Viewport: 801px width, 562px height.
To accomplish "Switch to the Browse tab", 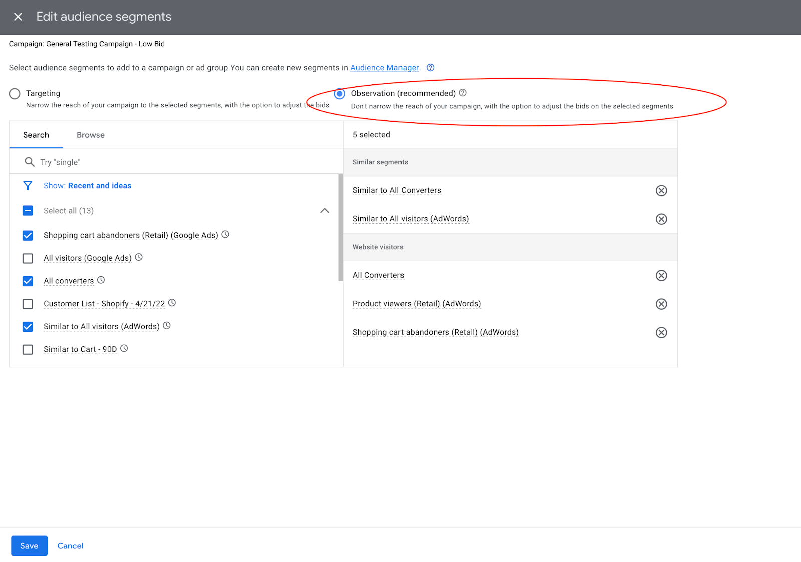I will tap(91, 135).
